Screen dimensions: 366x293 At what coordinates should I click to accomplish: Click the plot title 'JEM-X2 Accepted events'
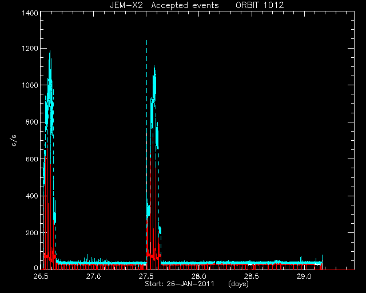pyautogui.click(x=164, y=5)
